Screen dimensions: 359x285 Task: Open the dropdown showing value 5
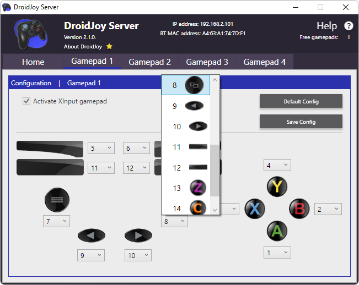click(101, 148)
